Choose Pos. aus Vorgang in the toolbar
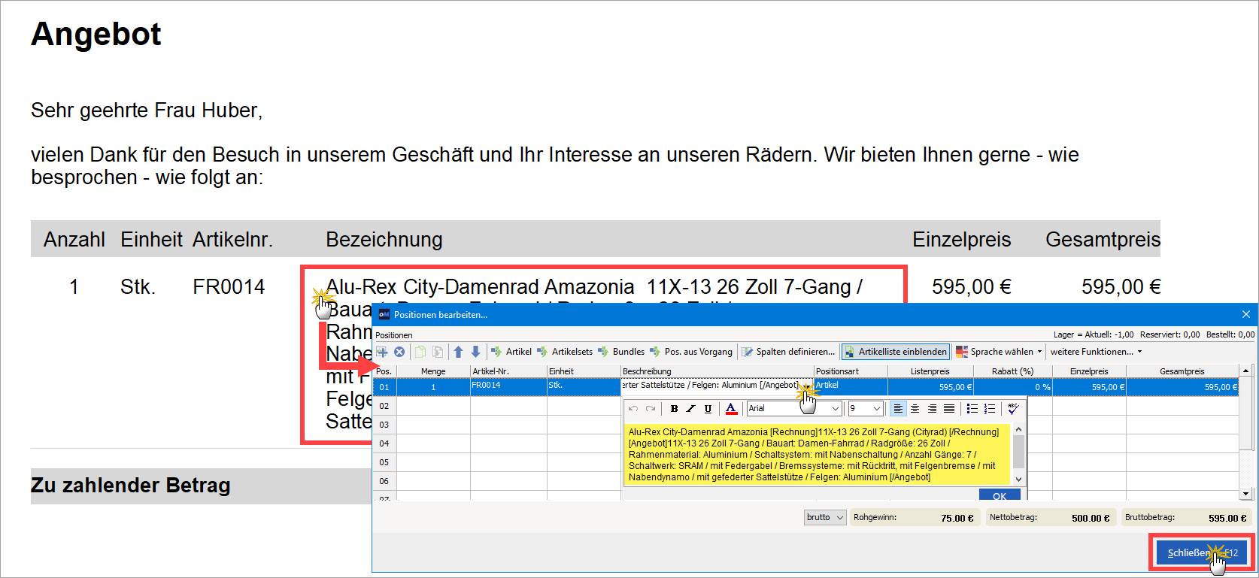Screen dimensions: 1259x578 click(x=690, y=352)
